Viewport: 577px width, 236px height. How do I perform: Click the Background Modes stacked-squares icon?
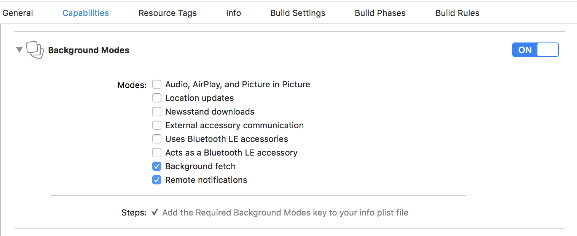point(35,50)
